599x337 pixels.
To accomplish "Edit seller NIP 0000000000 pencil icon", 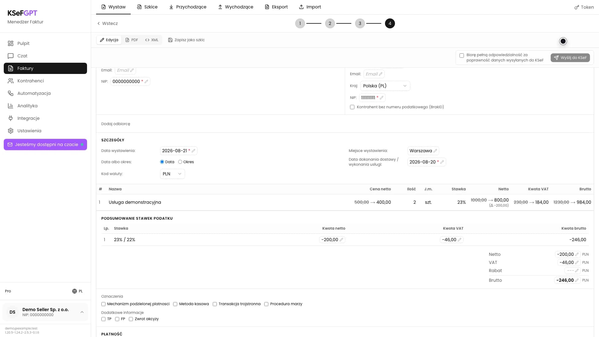I will [x=146, y=81].
